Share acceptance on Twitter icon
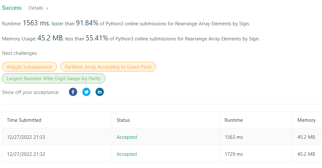Screen dimensions: 322x168 point(86,92)
